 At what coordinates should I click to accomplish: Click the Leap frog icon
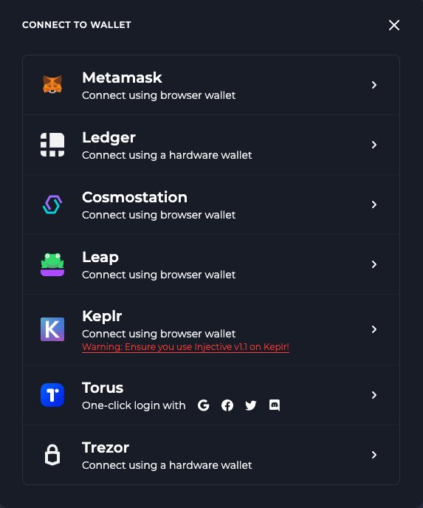pyautogui.click(x=52, y=264)
